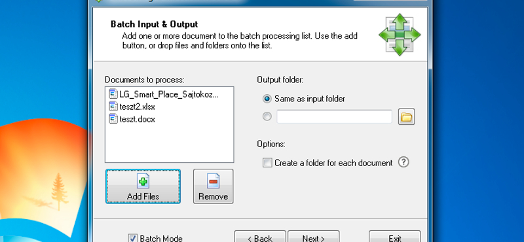Image resolution: width=524 pixels, height=242 pixels.
Task: Click the teszt.docx file icon
Action: click(113, 119)
